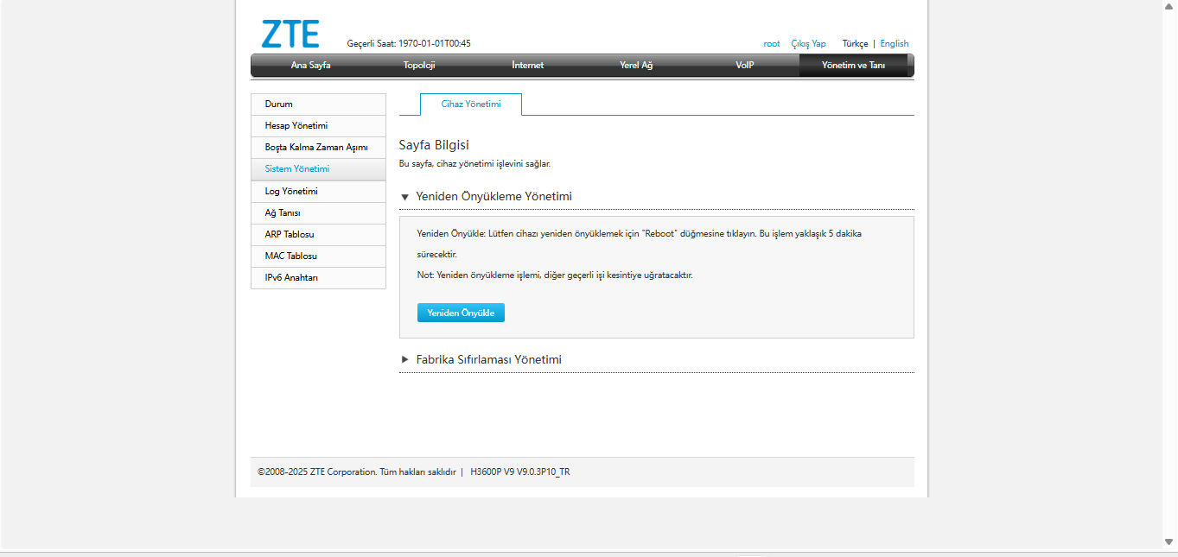Open Log Yönetimi in the sidebar
1178x557 pixels.
[x=318, y=192]
